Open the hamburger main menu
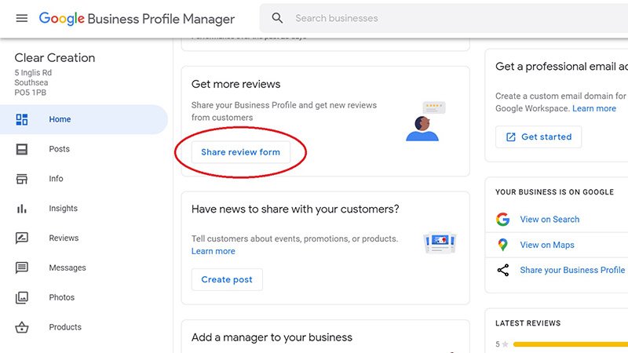The image size is (628, 353). point(21,18)
